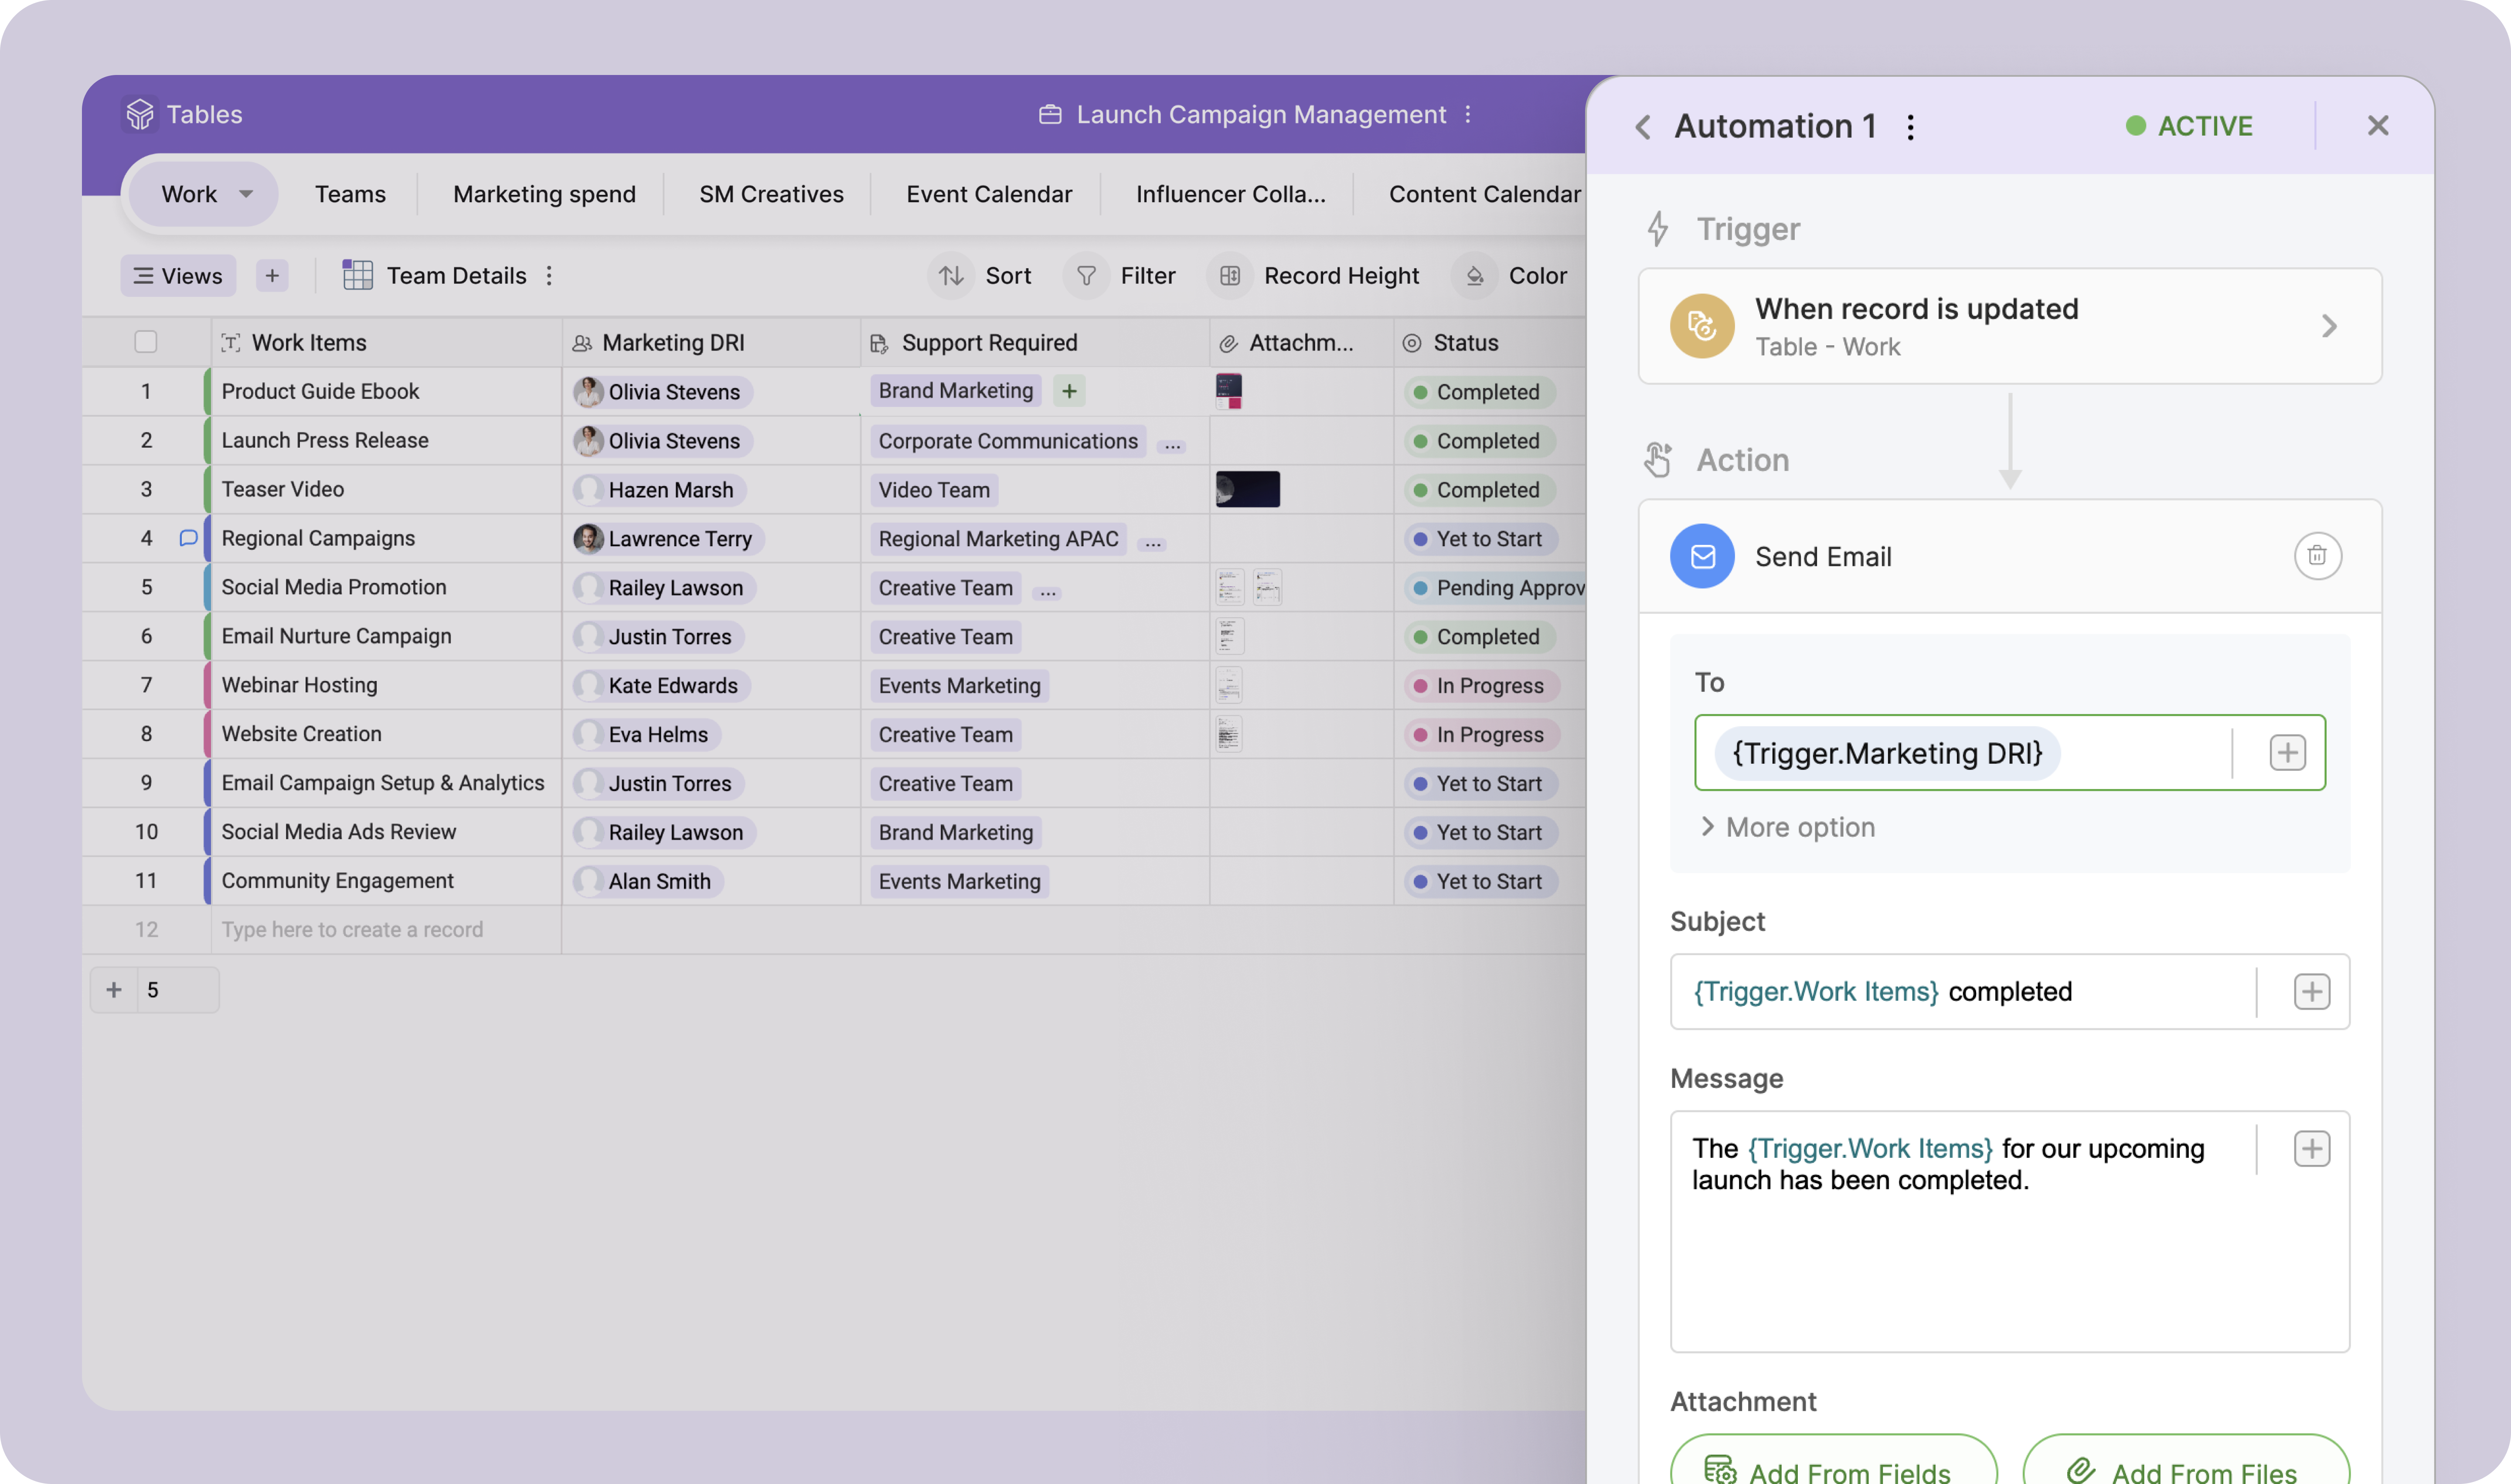
Task: Go back from Automation 1 panel
Action: pyautogui.click(x=1642, y=127)
